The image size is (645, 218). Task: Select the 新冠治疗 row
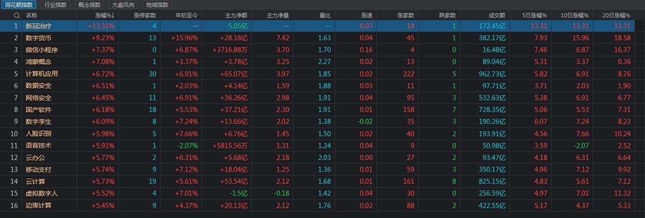tap(317, 26)
